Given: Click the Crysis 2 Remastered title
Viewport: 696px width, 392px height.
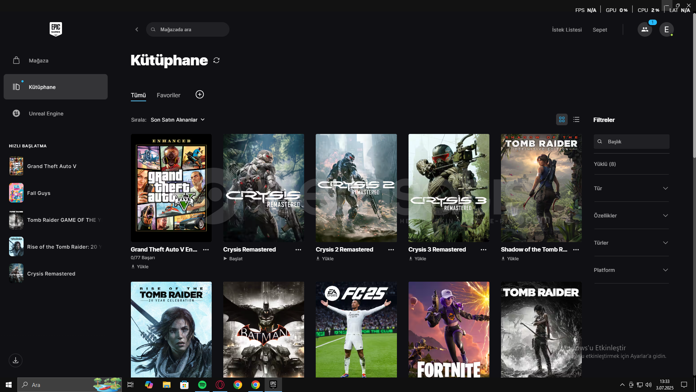Looking at the screenshot, I should click(x=344, y=250).
